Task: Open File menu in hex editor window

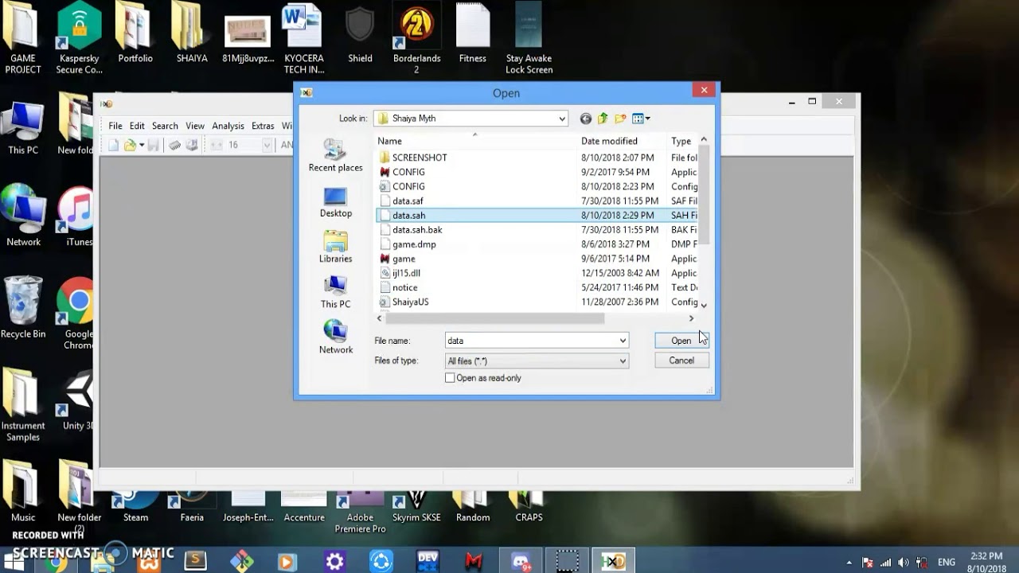Action: 115,126
